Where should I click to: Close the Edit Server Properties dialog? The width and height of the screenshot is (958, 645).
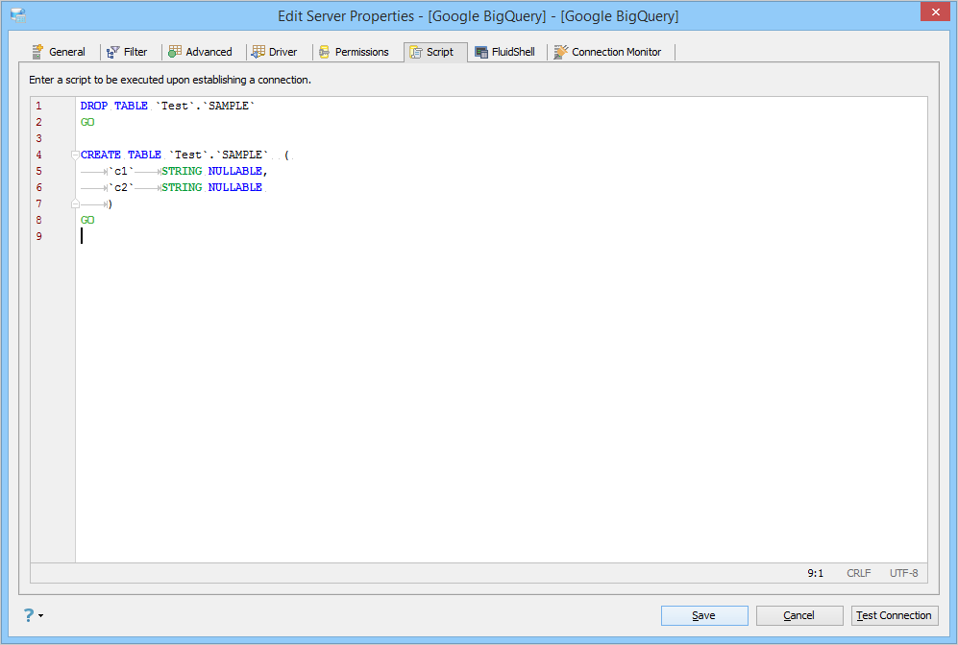pos(935,12)
